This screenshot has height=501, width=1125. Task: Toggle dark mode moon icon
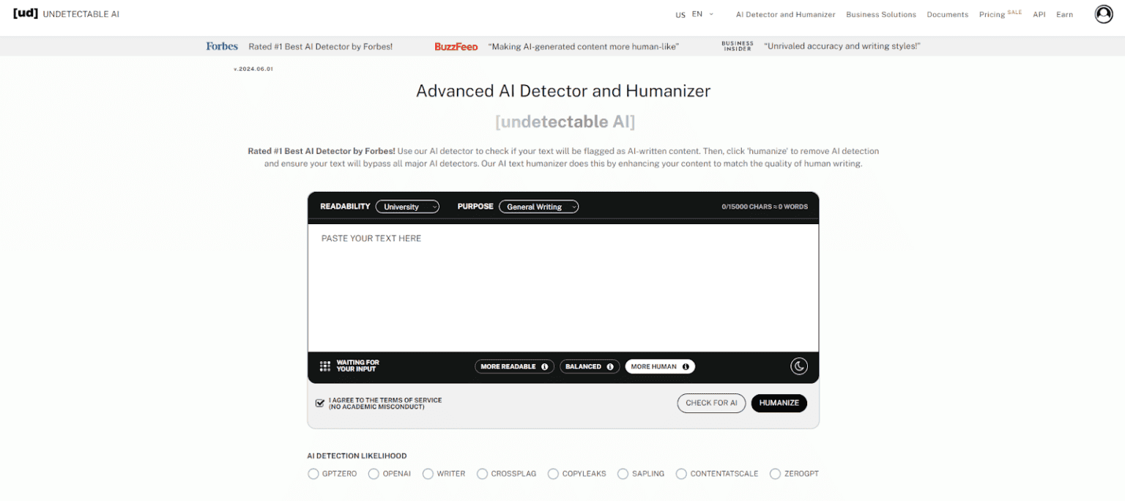(x=798, y=366)
